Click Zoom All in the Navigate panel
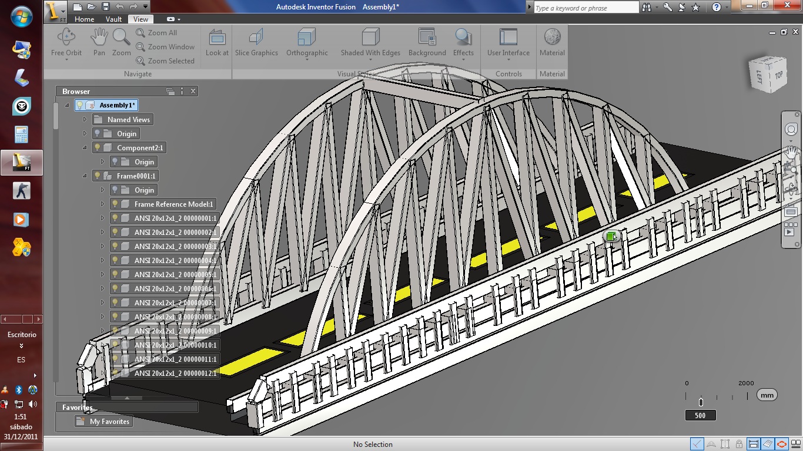Screen dimensions: 803x451 pos(158,33)
